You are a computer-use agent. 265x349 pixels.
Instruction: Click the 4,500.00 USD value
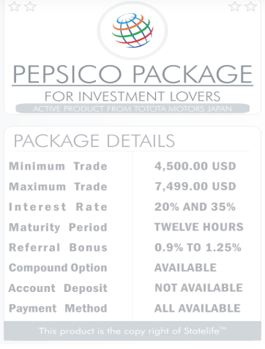tap(195, 166)
